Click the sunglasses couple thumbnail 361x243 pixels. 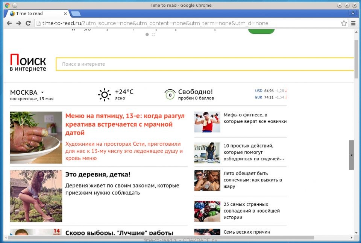[x=207, y=181]
